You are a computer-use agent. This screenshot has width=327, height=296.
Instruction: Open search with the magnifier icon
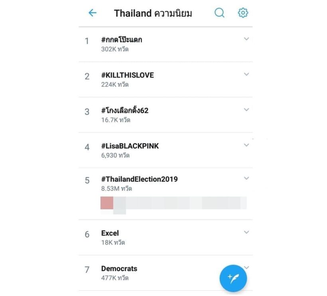(x=219, y=13)
